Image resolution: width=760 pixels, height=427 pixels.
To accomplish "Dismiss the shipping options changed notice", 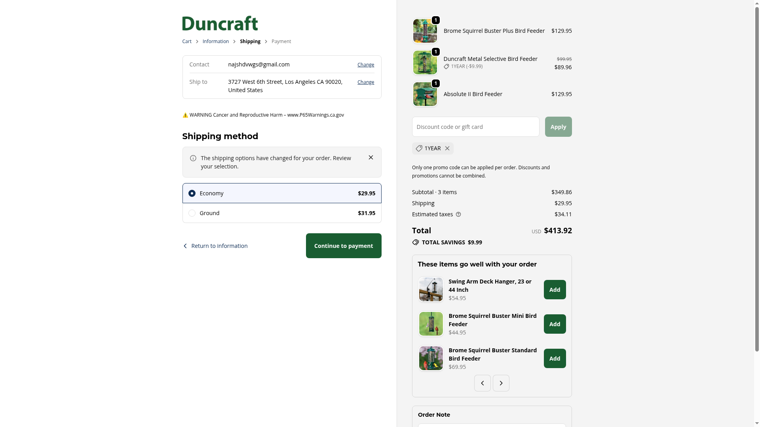I will (x=371, y=157).
